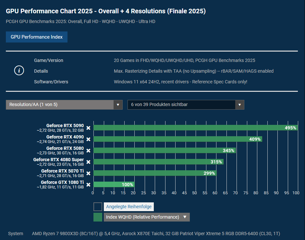Click the Details label

pos(41,71)
